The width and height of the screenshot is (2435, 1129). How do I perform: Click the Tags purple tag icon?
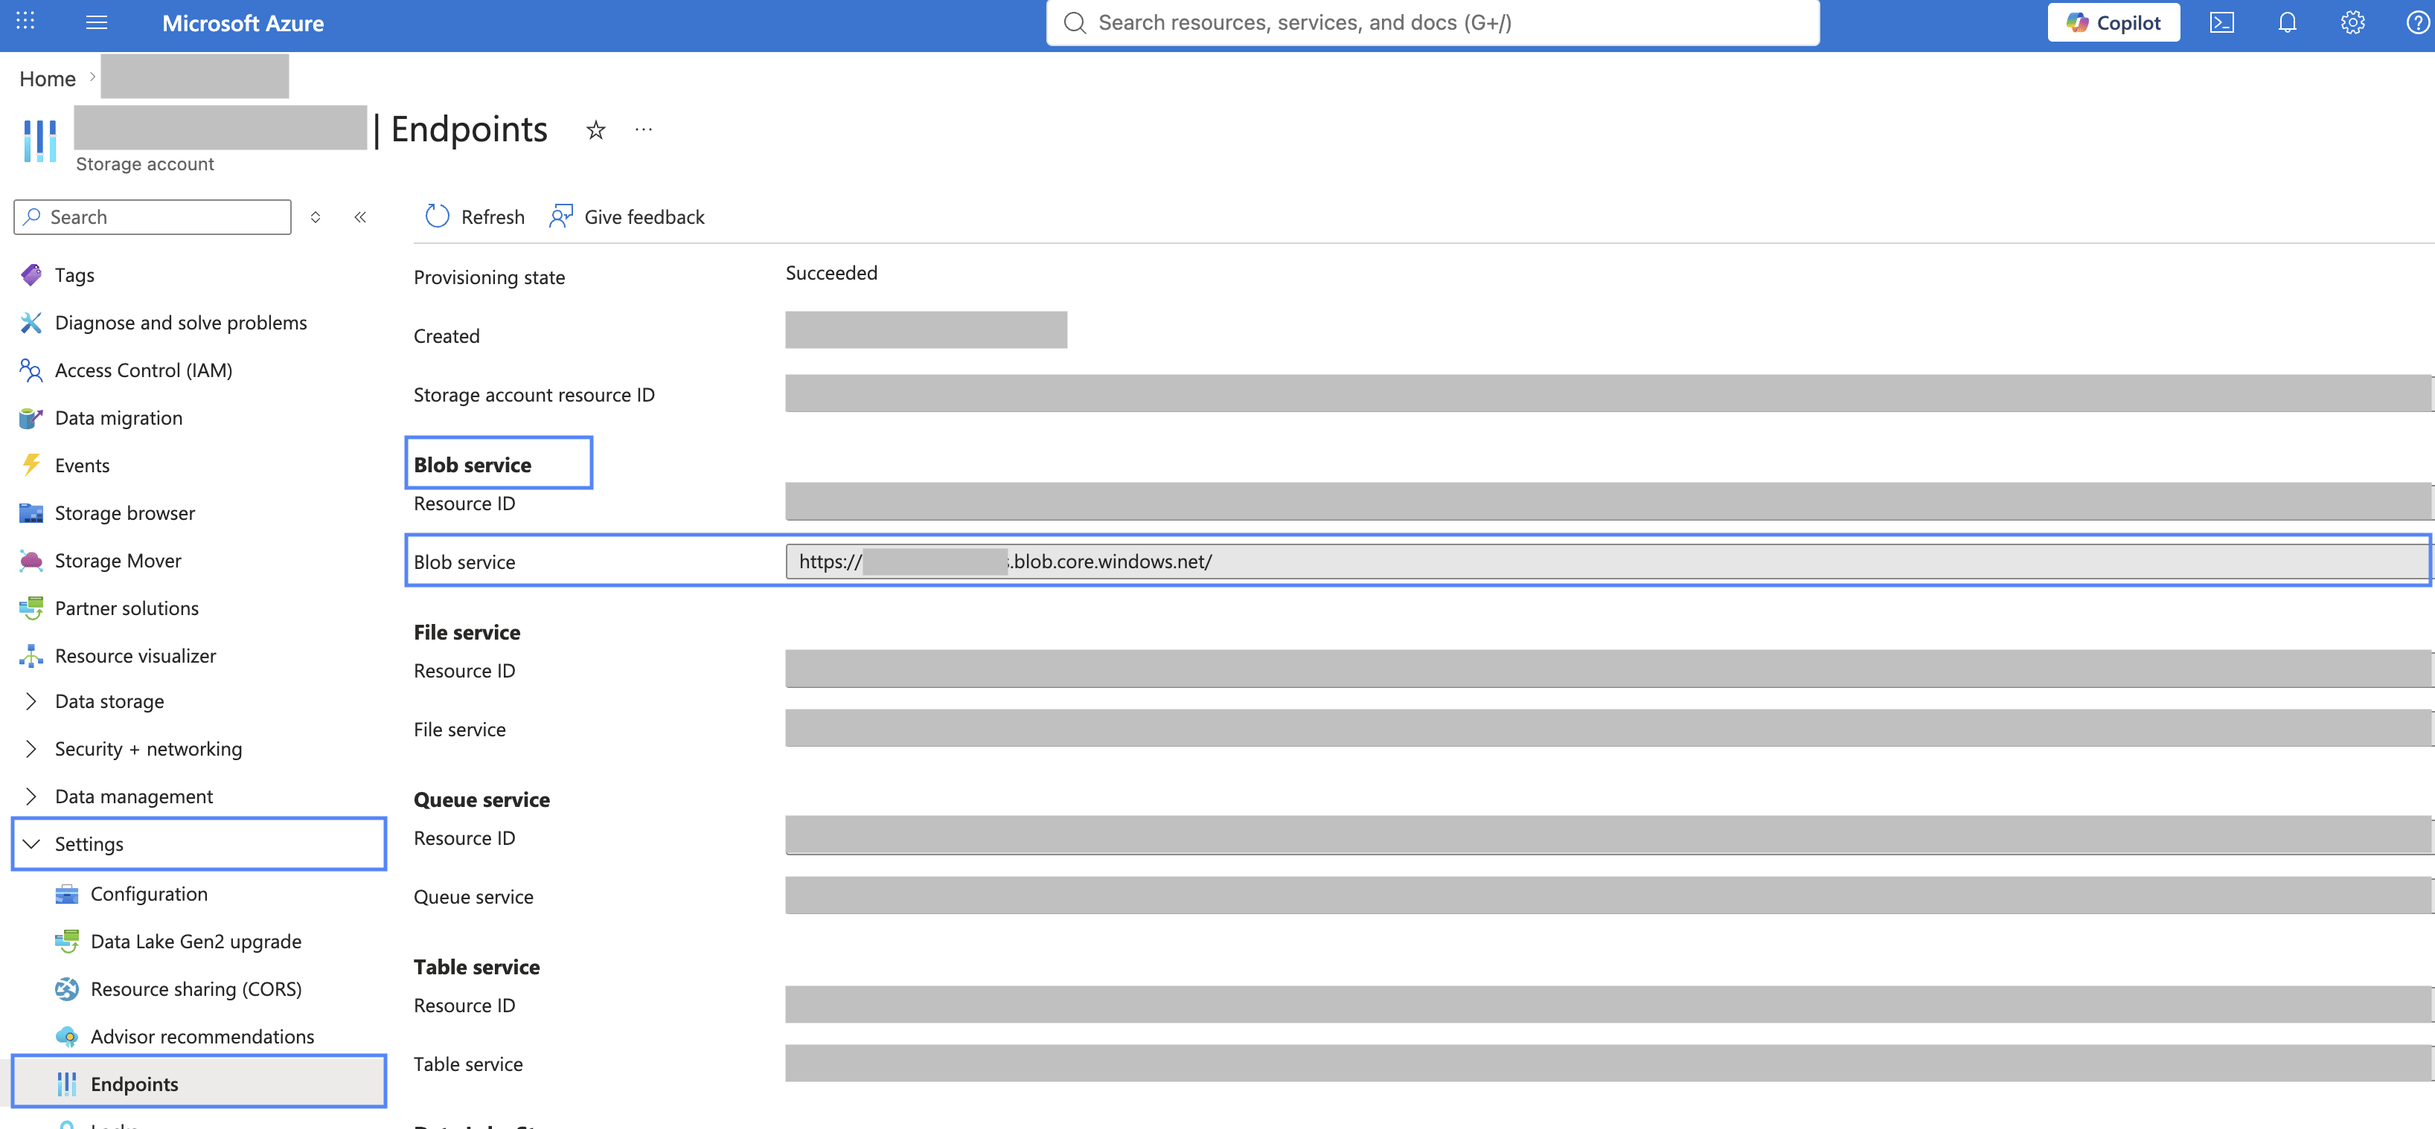click(x=31, y=275)
